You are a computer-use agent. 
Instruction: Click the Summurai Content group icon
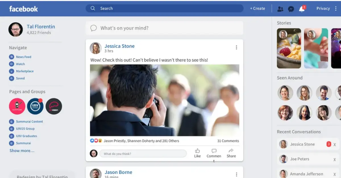click(11, 122)
